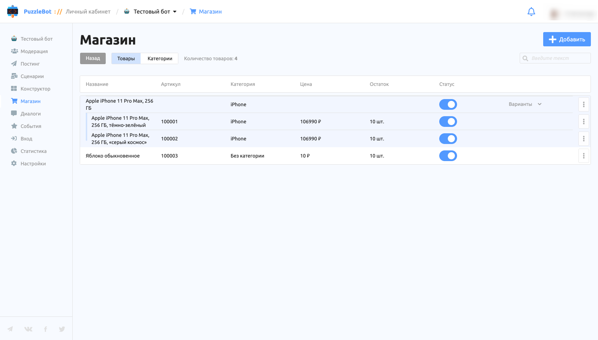
Task: Click the 10 ₽ price cell
Action: coord(305,156)
